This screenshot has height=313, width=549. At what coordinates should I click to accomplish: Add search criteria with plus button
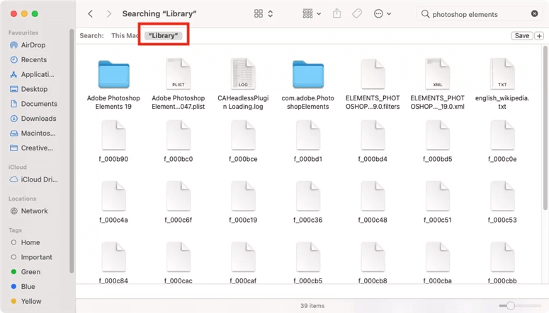point(539,35)
